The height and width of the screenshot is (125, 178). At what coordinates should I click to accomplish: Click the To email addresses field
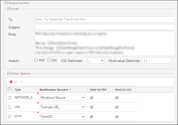(104, 19)
